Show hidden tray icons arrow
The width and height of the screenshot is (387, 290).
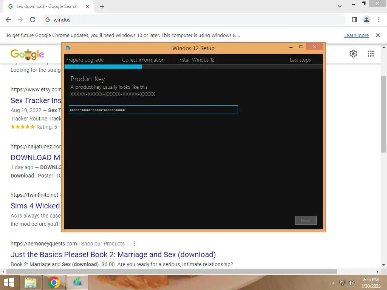[333, 283]
